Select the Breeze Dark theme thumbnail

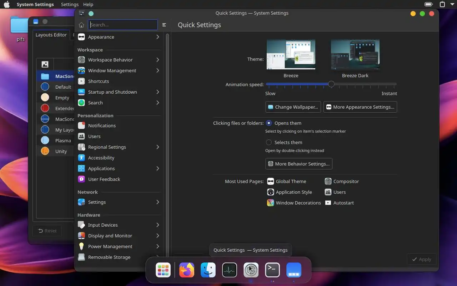[355, 55]
